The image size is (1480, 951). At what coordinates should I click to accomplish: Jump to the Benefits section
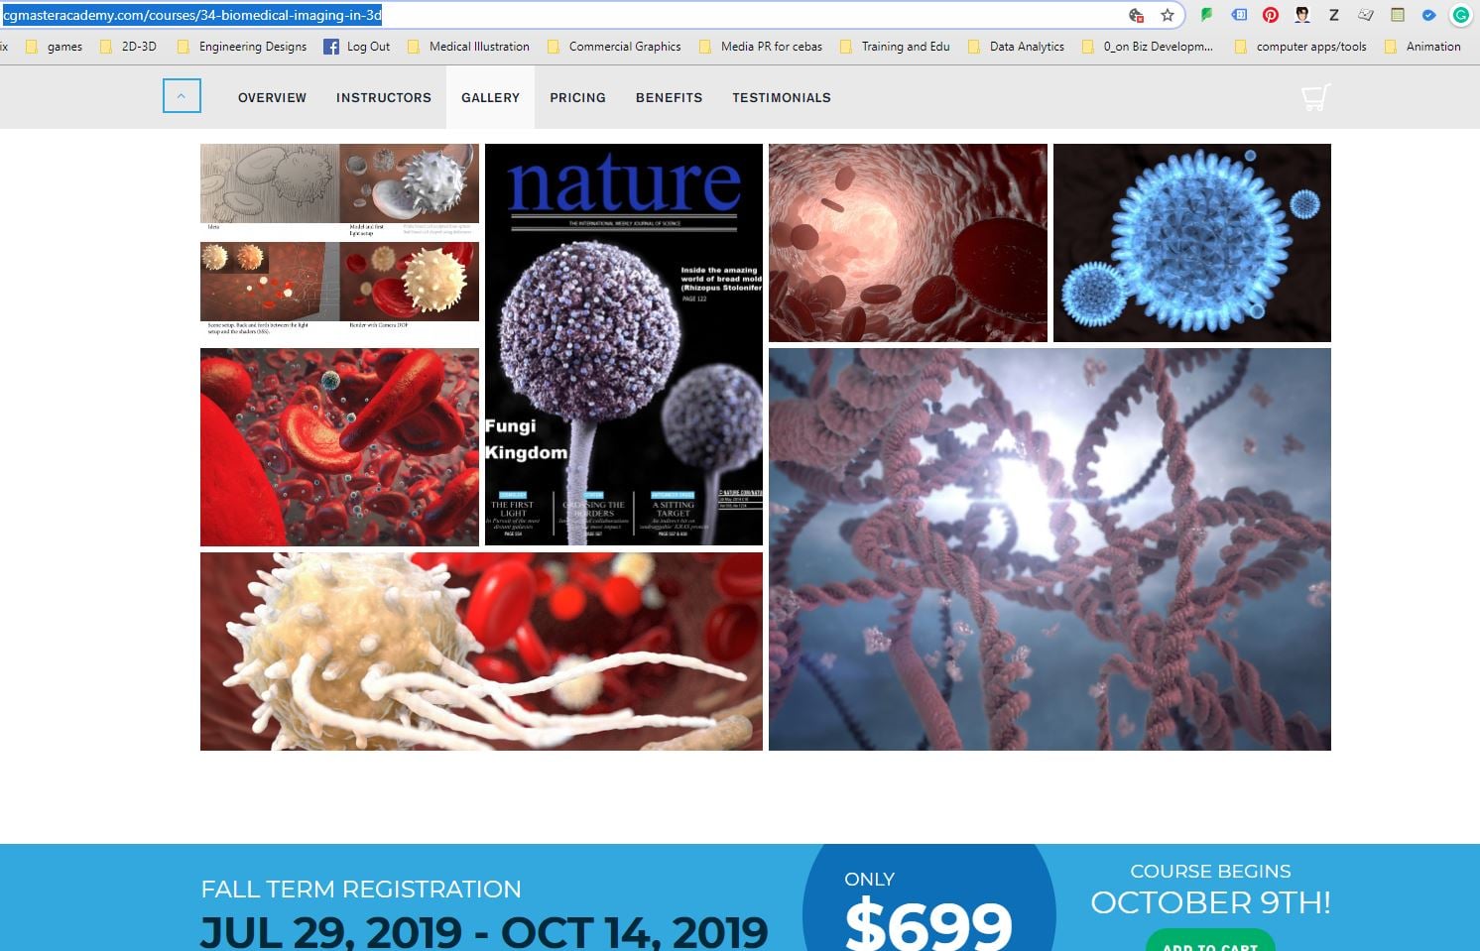point(669,97)
